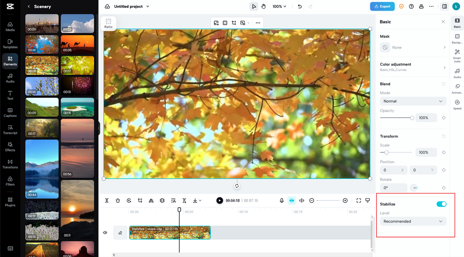This screenshot has height=257, width=464.
Task: Open the more options ellipsis in top bar
Action: tap(431, 7)
